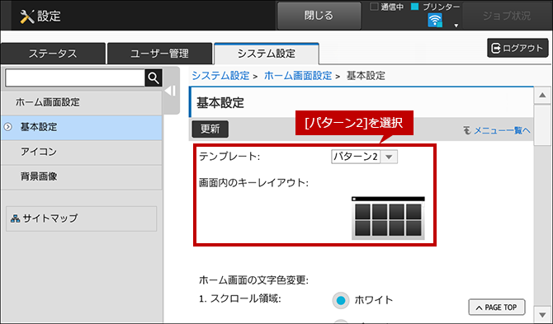Screen dimensions: 553x324
Task: Open the テンプレート dropdown showing パターン2
Action: click(364, 157)
